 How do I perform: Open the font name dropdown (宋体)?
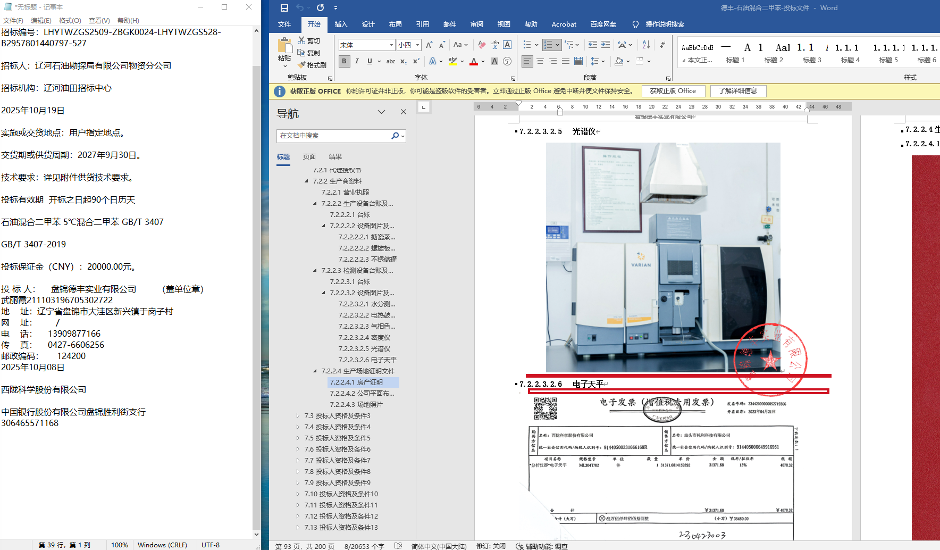(x=391, y=45)
